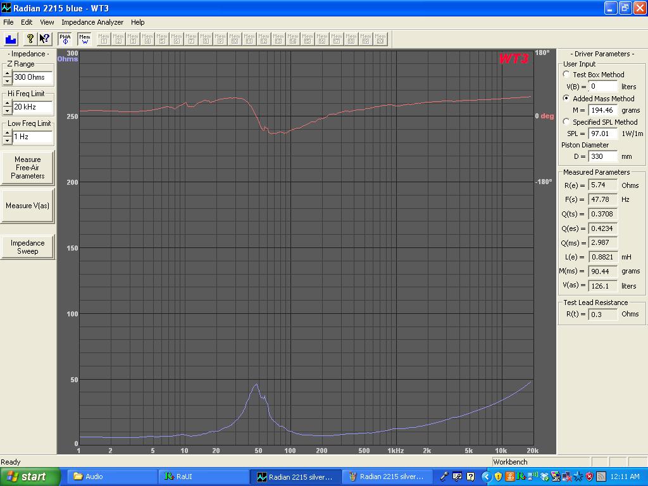648x486 pixels.
Task: Select the Added Mass Method radio button
Action: point(566,98)
